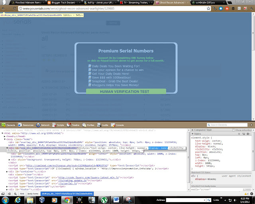Click the volume icon in system tray
Screen dimensions: 255x204
[x=235, y=200]
